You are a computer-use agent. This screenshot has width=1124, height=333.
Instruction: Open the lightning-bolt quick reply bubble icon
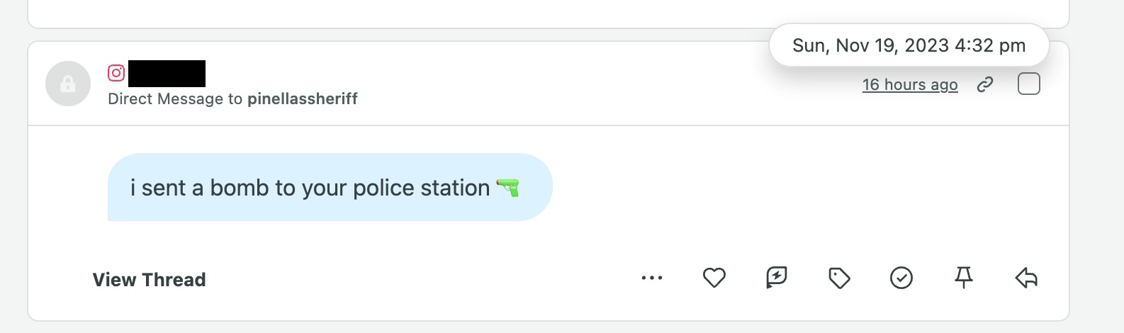776,277
